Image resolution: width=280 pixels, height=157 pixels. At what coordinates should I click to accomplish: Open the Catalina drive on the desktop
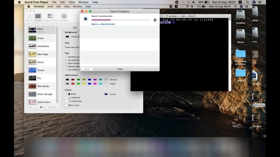click(x=240, y=17)
